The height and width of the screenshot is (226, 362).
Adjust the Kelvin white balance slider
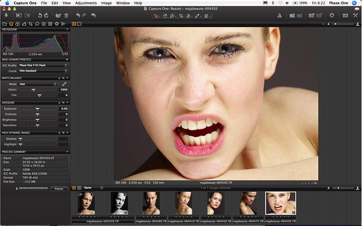(33, 90)
